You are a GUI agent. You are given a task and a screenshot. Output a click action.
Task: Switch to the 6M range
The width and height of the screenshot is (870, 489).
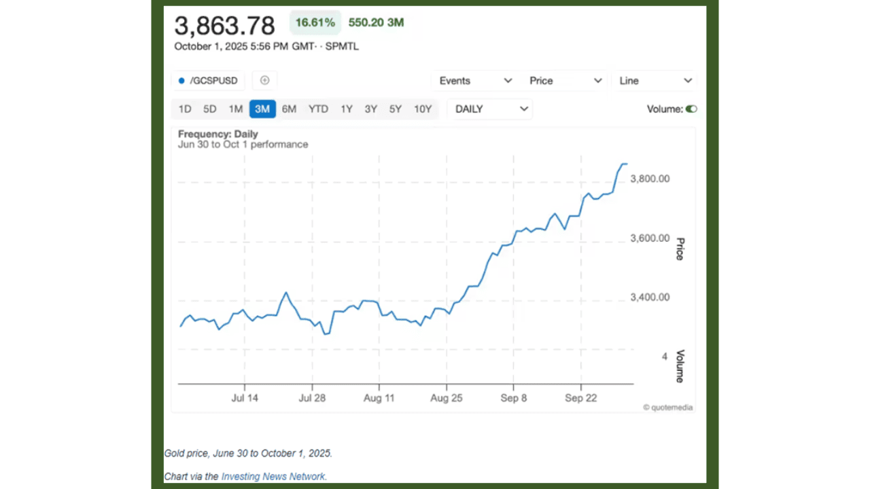(x=289, y=109)
